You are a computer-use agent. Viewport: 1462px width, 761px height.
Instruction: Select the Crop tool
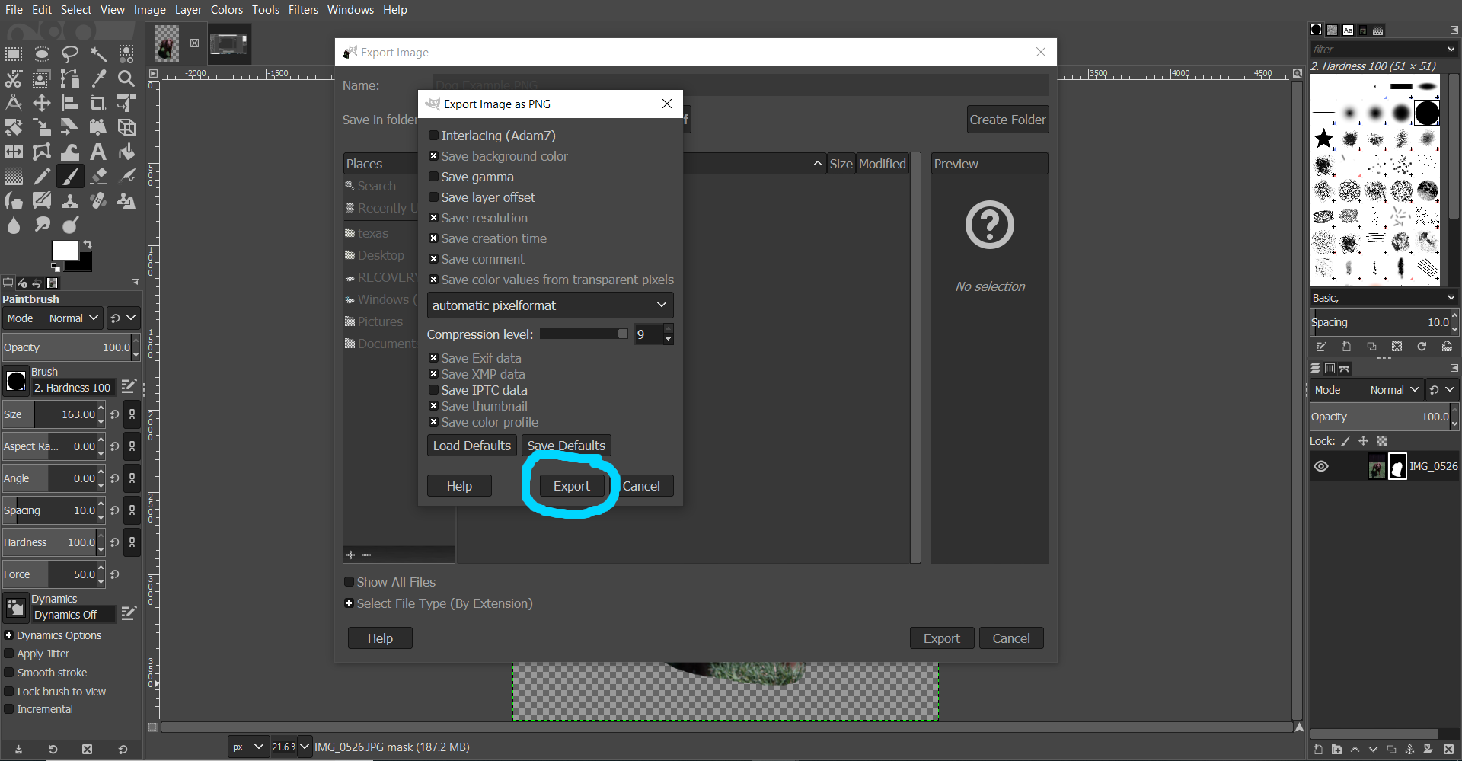[98, 103]
